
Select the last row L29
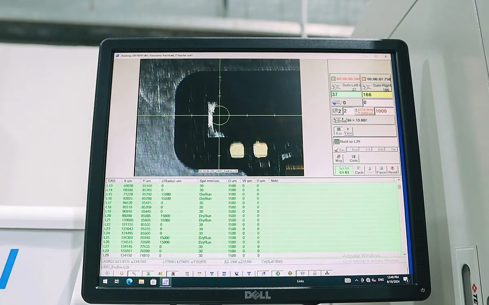pyautogui.click(x=252, y=255)
